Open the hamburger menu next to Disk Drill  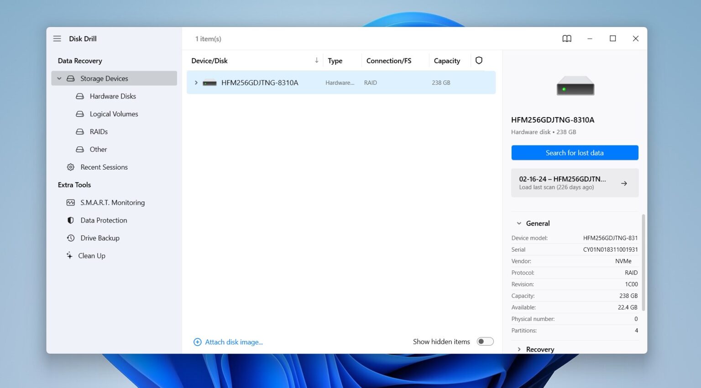[57, 39]
